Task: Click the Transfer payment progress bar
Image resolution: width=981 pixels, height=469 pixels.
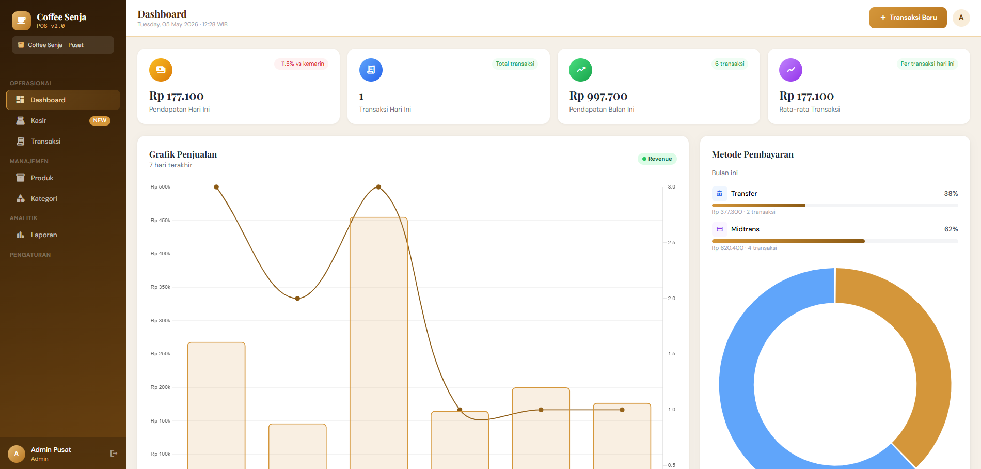Action: (835, 205)
